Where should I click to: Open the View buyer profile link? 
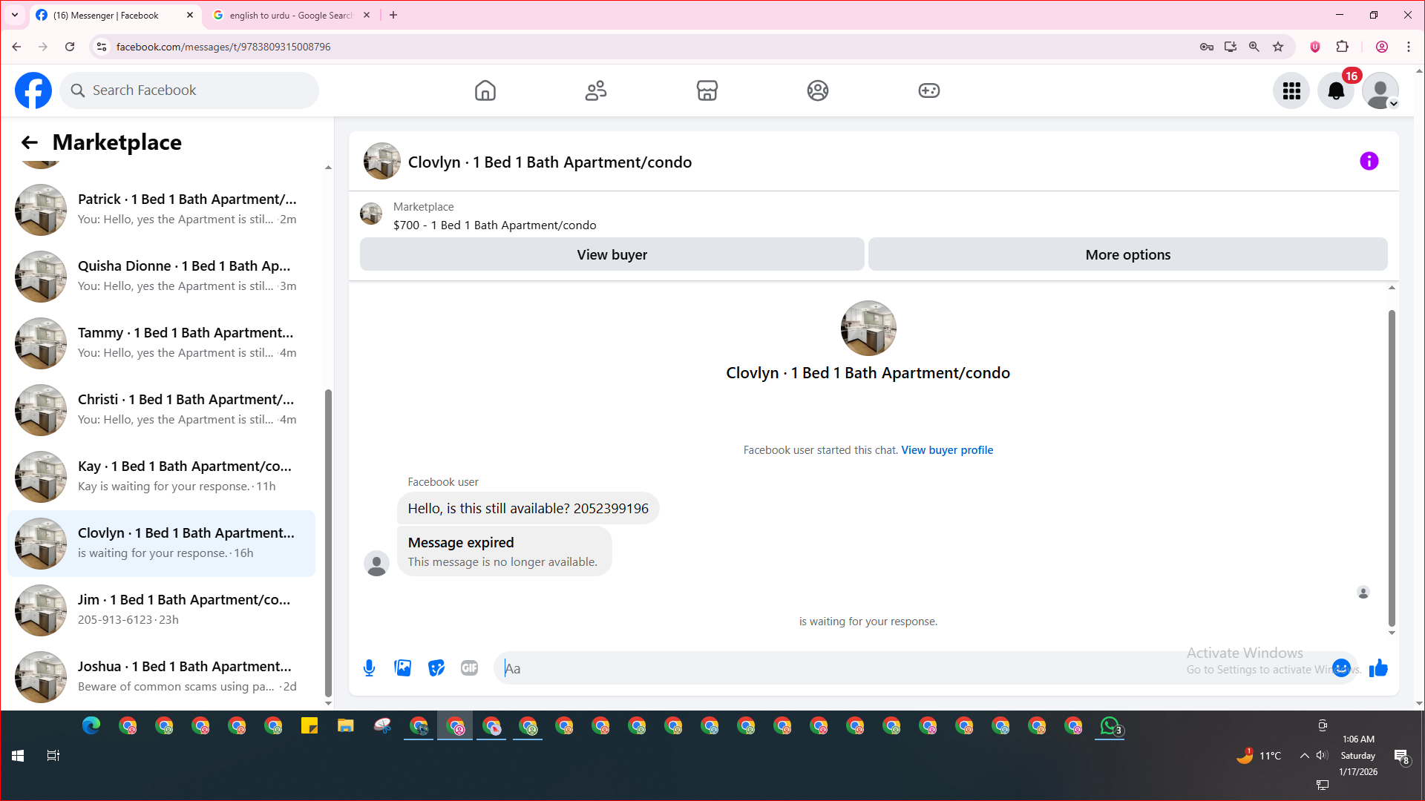[x=946, y=450]
